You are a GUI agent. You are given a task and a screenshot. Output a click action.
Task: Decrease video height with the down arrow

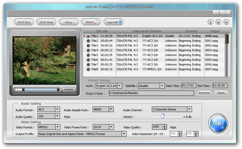point(196,135)
